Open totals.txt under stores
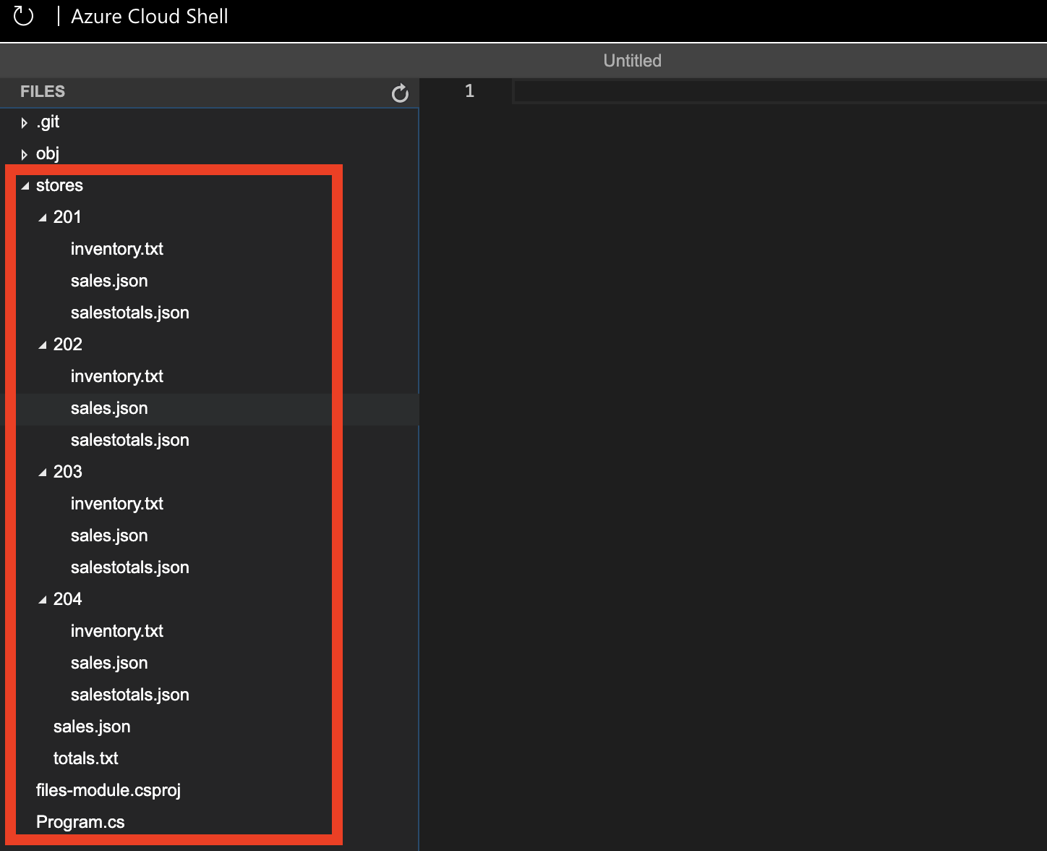 coord(86,758)
